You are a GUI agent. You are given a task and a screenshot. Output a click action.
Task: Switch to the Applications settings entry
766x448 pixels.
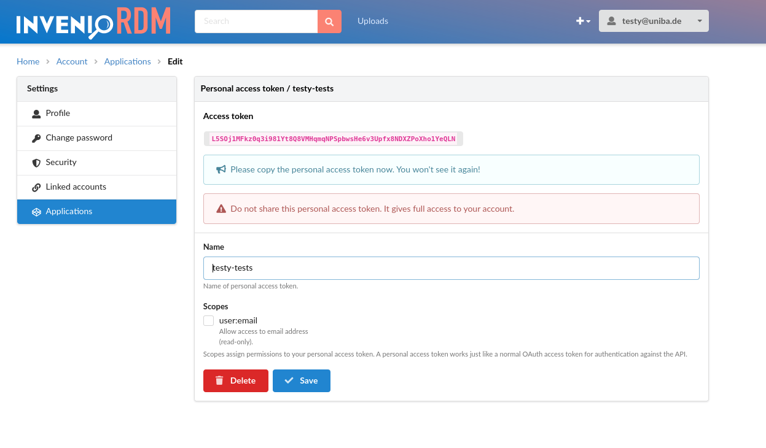click(69, 211)
